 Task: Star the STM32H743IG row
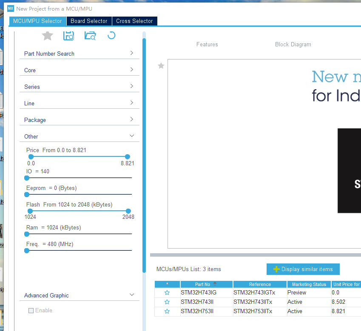[167, 293]
